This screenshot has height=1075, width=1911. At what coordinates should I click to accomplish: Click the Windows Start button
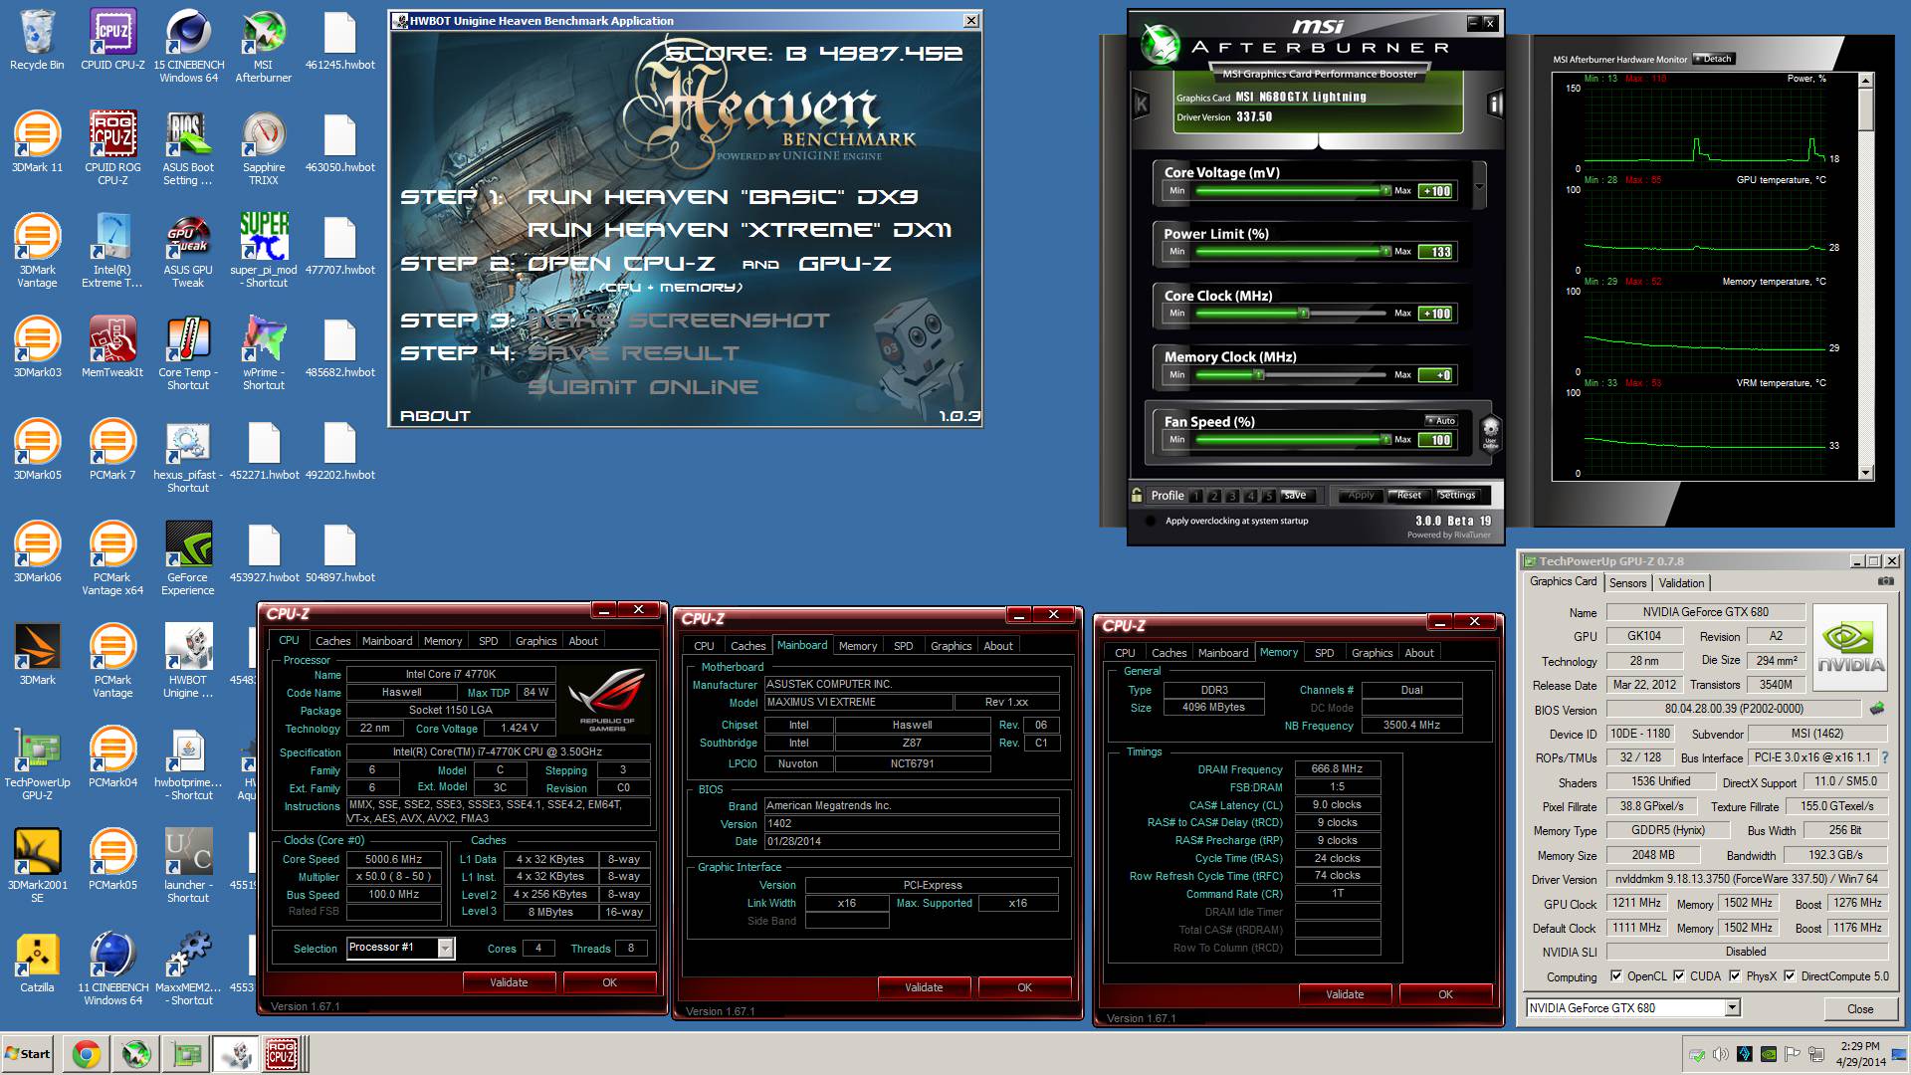[x=28, y=1054]
